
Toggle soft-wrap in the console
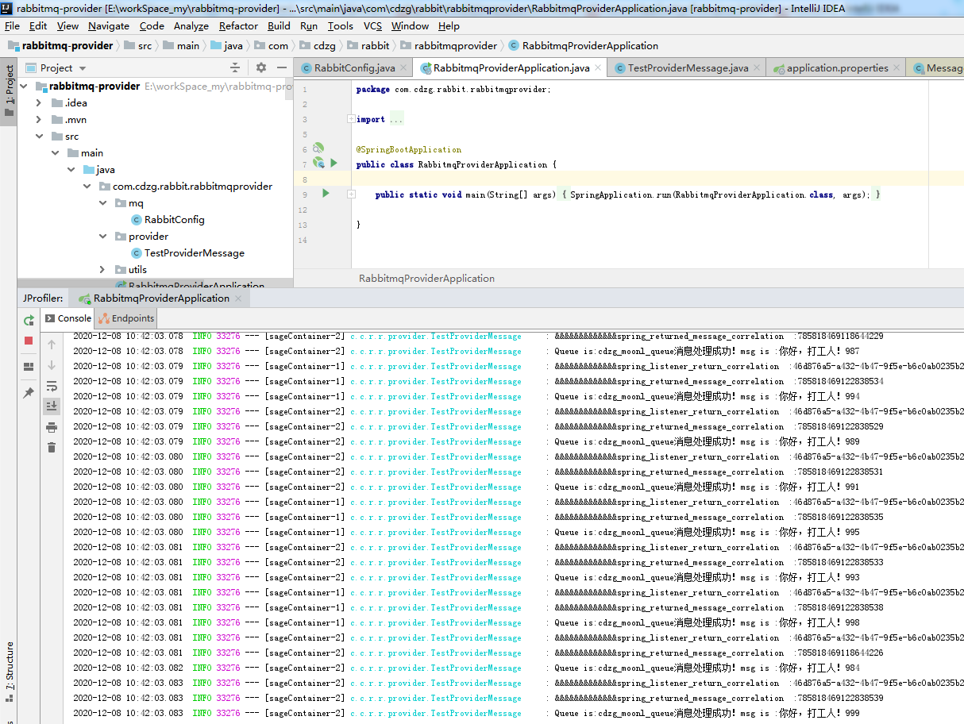point(52,386)
